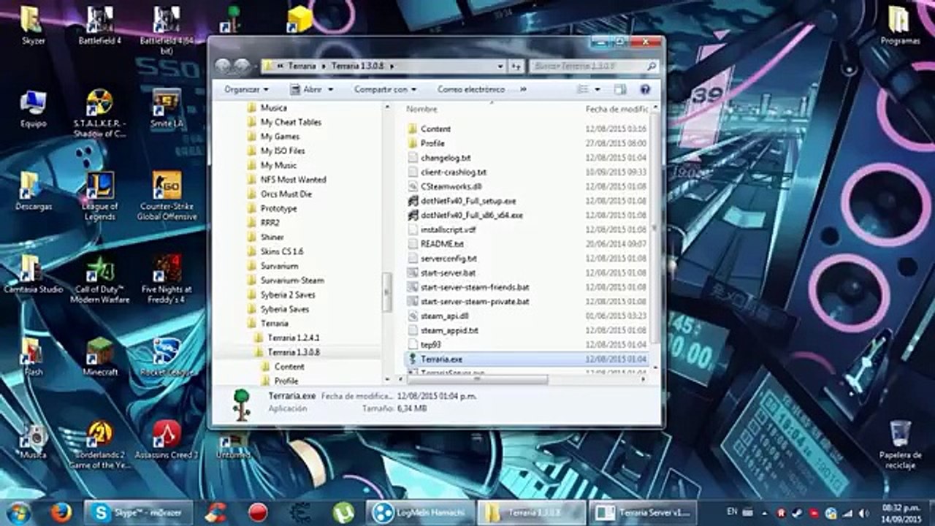Switch to Skype taskbar window
This screenshot has height=526, width=935.
tap(138, 512)
